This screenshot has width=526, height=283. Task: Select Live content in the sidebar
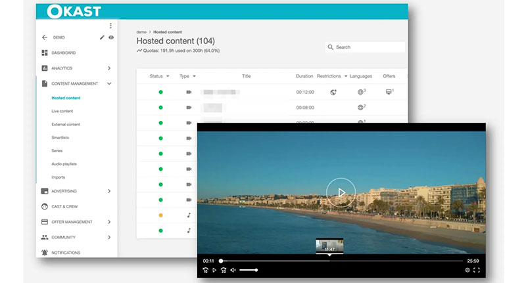tap(62, 111)
